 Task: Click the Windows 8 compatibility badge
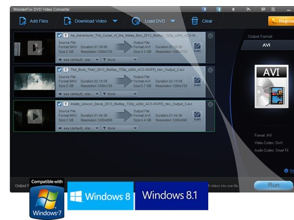point(100,196)
